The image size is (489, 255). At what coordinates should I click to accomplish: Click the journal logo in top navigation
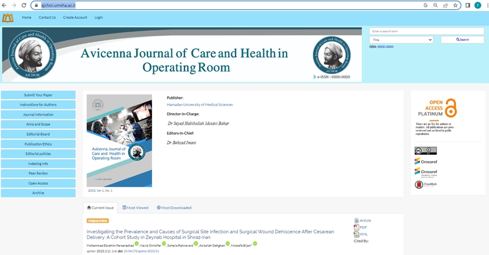(8, 18)
